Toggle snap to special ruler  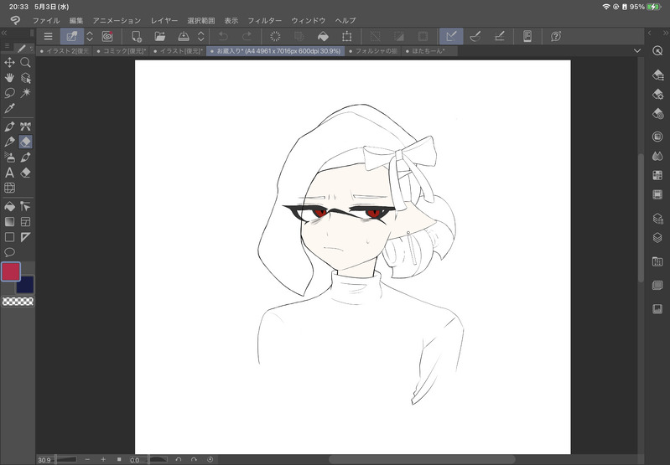pyautogui.click(x=475, y=36)
